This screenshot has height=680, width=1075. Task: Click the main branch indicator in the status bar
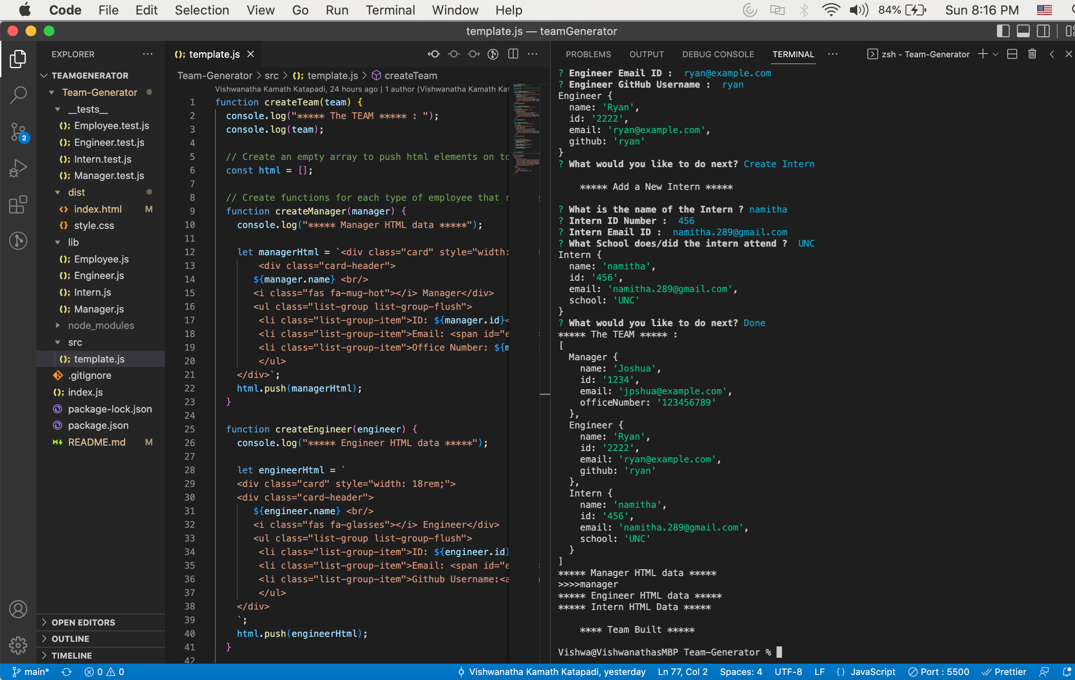(30, 671)
